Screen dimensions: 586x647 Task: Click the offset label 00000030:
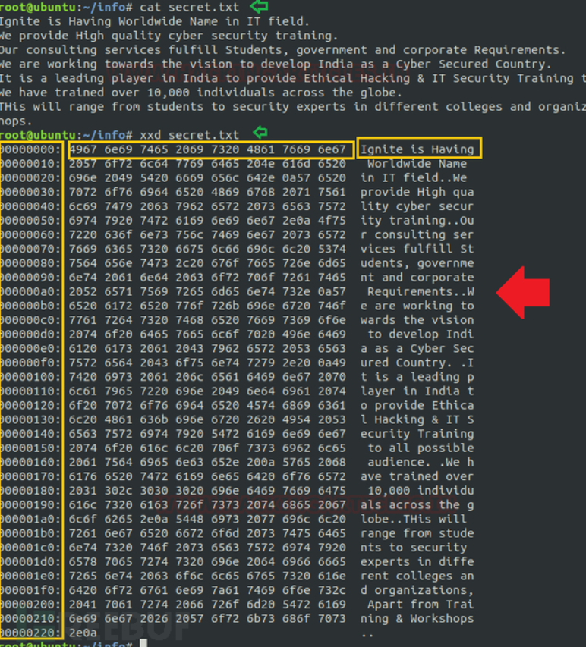click(x=30, y=192)
